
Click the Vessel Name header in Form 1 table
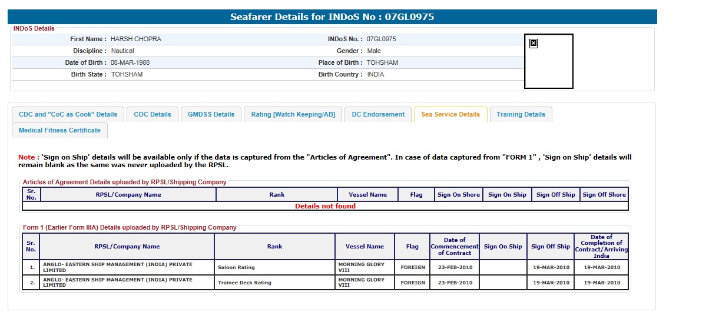[365, 247]
